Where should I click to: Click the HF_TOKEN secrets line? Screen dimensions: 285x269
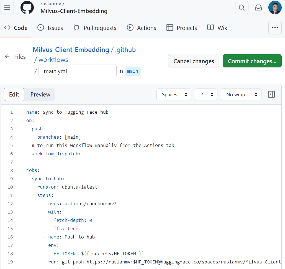pos(99,254)
